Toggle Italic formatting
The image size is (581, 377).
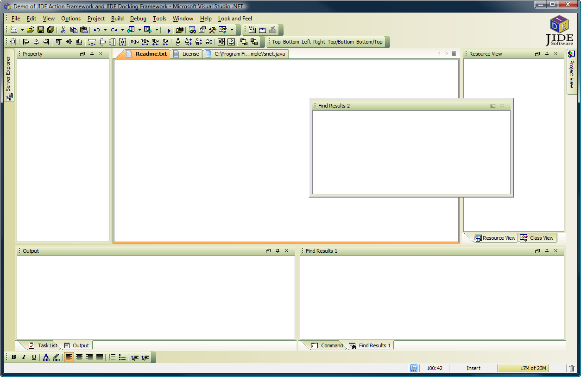tap(24, 357)
